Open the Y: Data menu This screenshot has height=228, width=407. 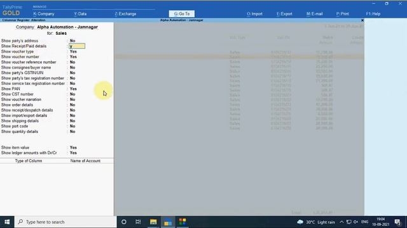coord(80,14)
